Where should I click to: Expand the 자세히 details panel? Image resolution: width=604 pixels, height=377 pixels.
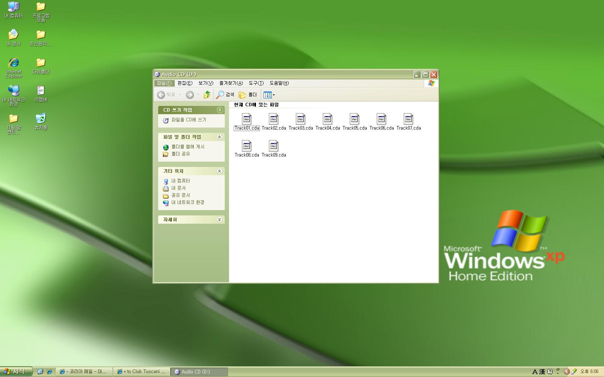[220, 219]
